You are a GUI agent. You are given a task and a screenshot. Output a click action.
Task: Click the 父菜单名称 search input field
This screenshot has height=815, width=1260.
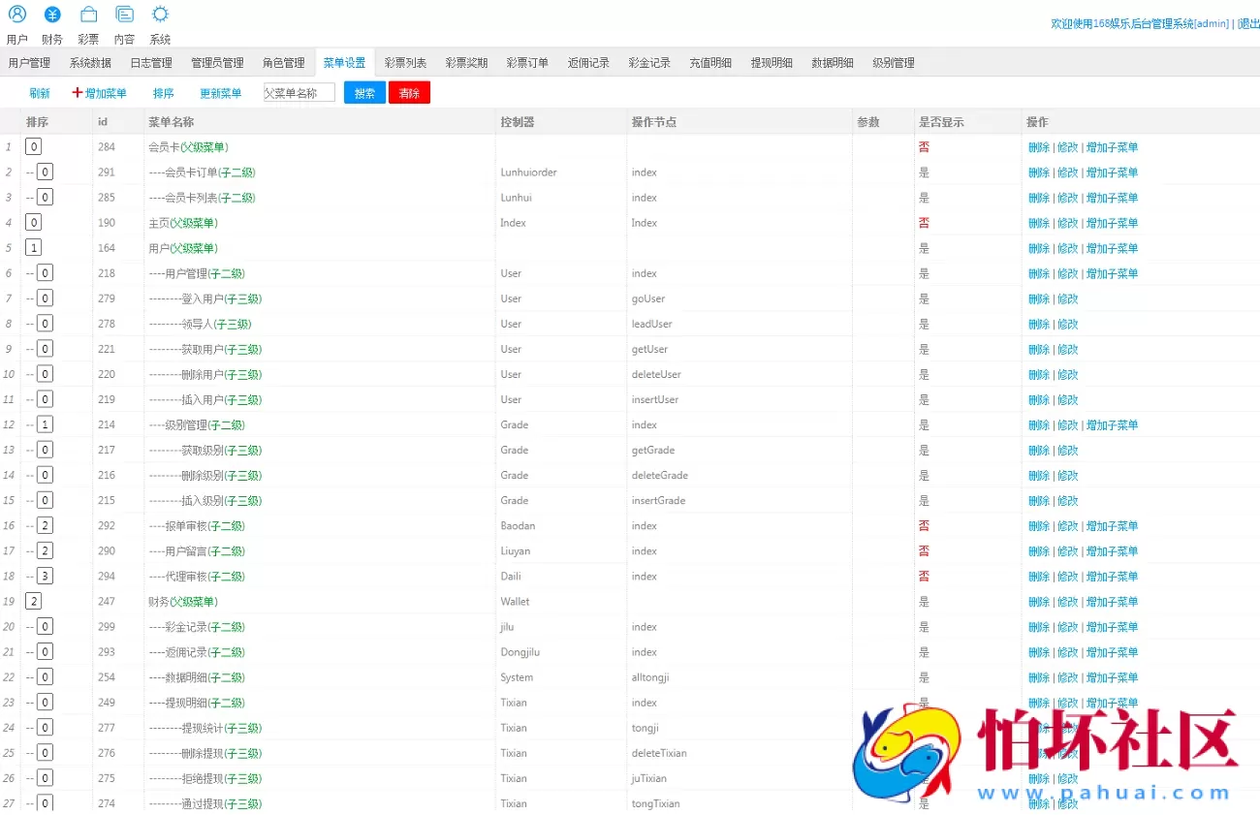click(298, 92)
